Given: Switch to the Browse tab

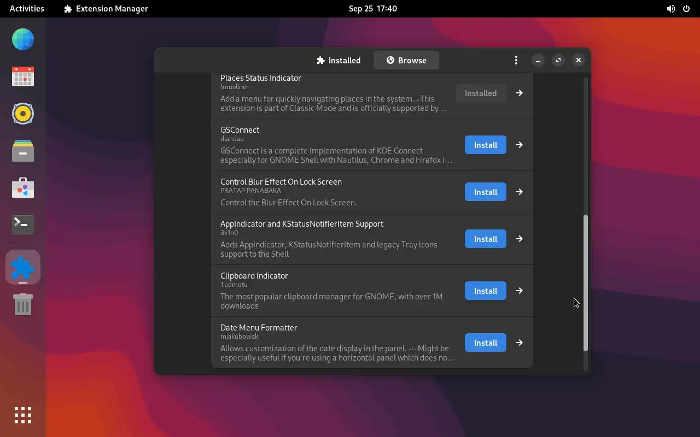Looking at the screenshot, I should pos(406,60).
